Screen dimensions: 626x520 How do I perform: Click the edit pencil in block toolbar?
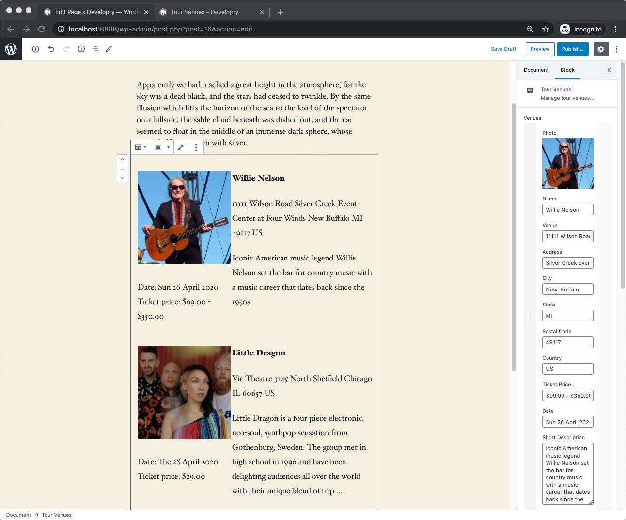[x=181, y=147]
